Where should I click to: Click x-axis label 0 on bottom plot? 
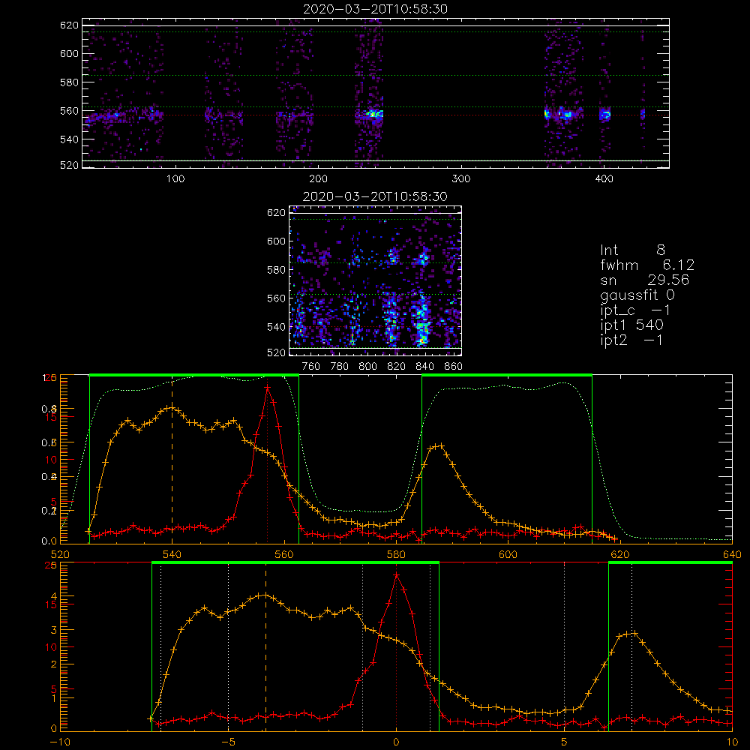click(x=396, y=742)
